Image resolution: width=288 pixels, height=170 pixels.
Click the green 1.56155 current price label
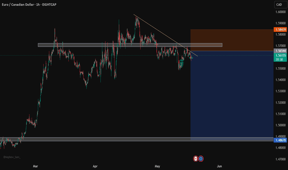tap(280, 55)
